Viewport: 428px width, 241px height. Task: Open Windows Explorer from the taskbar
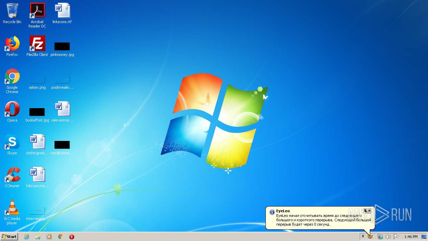[38, 237]
